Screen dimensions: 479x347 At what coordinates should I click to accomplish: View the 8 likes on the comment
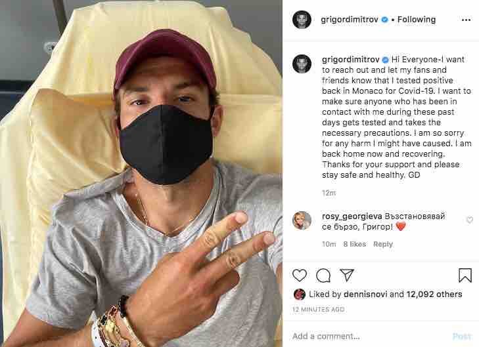tap(354, 244)
